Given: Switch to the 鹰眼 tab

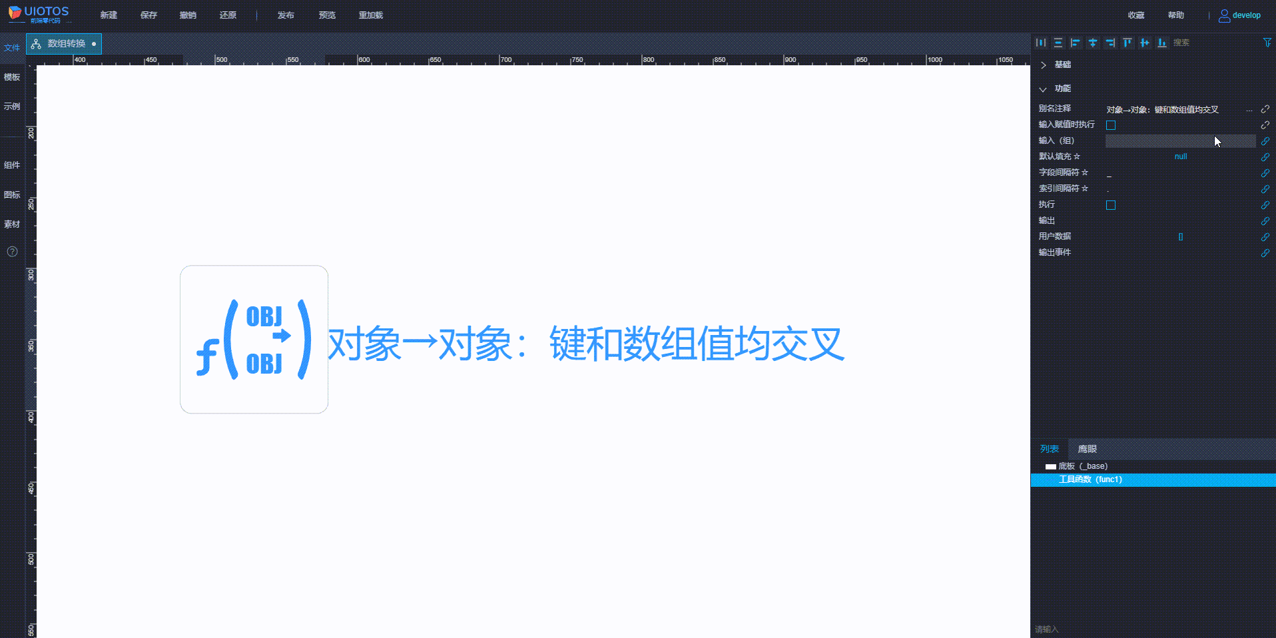Looking at the screenshot, I should (1086, 449).
